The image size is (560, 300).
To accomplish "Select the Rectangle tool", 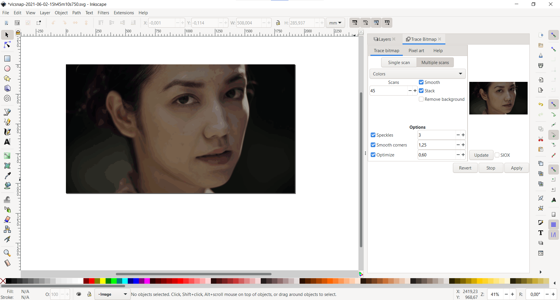I will point(7,59).
